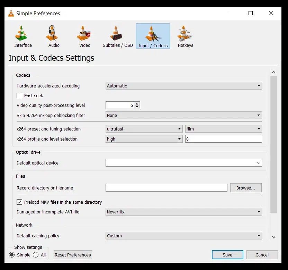Click Reset Preferences button
The image size is (288, 270).
pyautogui.click(x=73, y=255)
